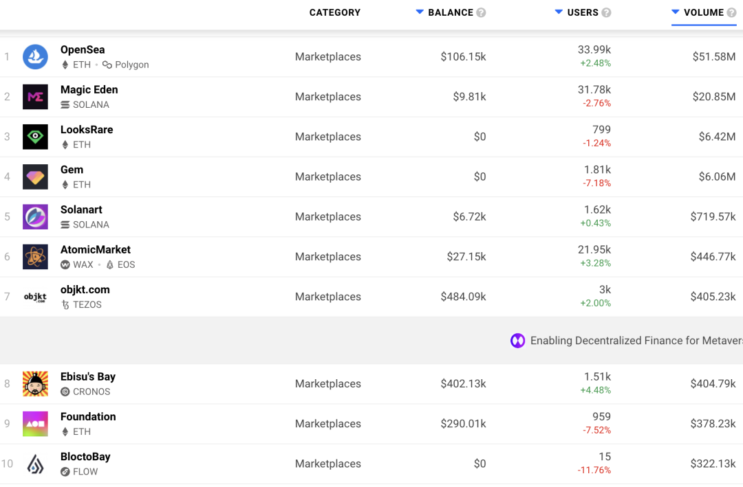The height and width of the screenshot is (487, 743).
Task: Click the WAX icon under AtomicMarket
Action: 65,264
